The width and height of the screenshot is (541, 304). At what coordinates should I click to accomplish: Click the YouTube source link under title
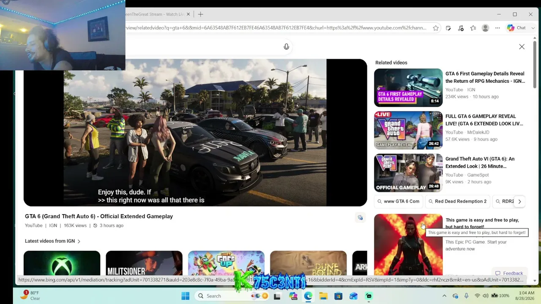pyautogui.click(x=34, y=225)
